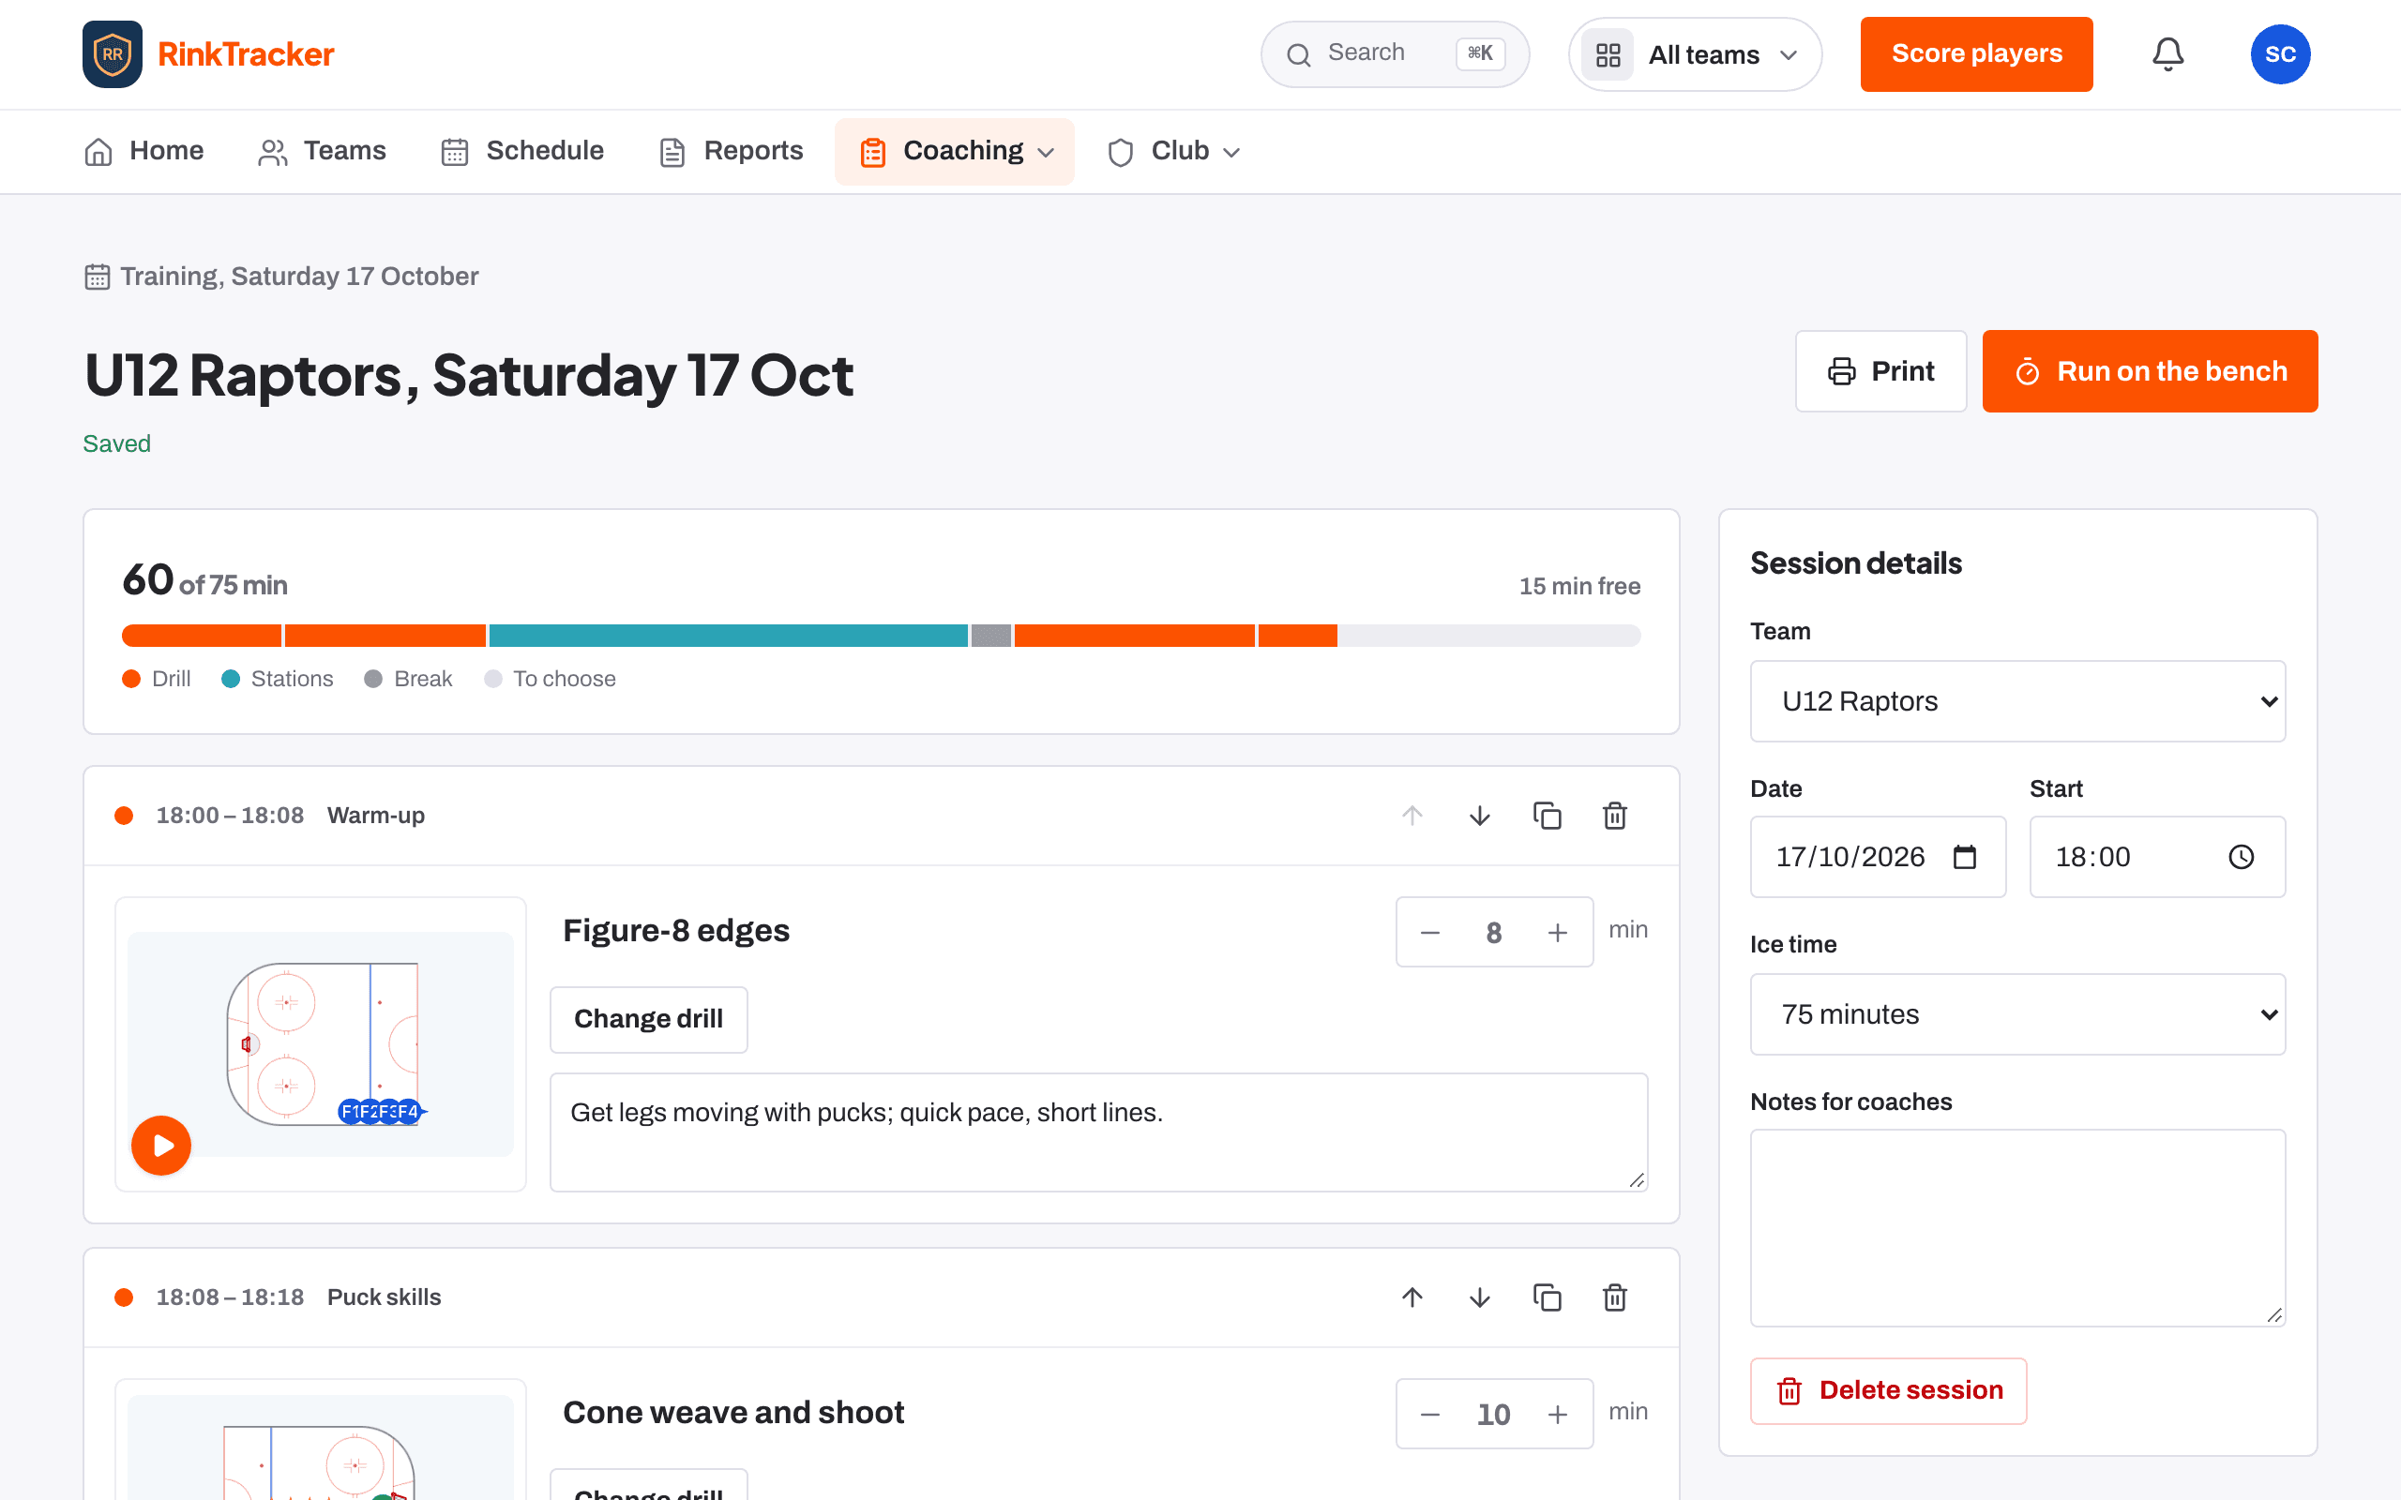The image size is (2401, 1500).
Task: Start Run on the bench
Action: [x=2150, y=371]
